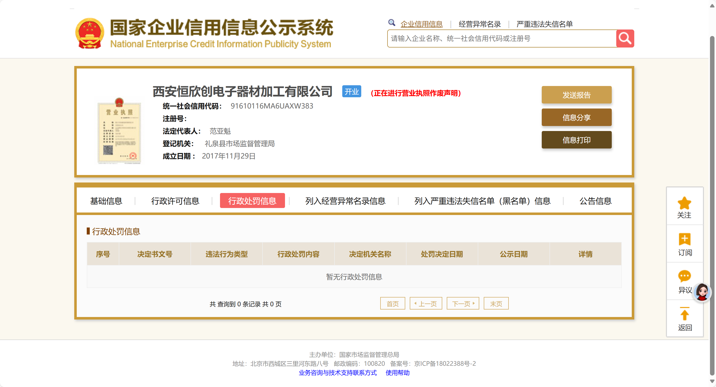
Task: Click the red search magnifier button
Action: (624, 38)
